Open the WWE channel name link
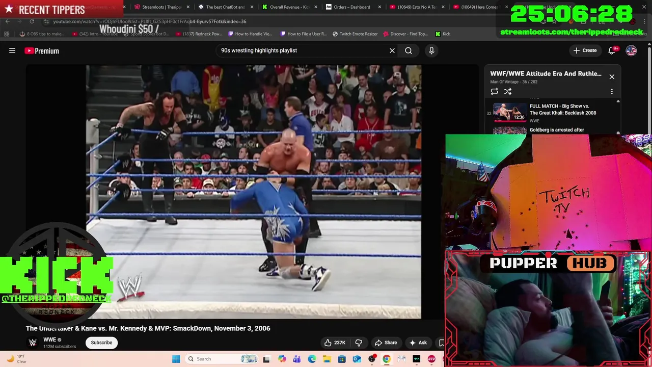The image size is (652, 367). pos(49,339)
